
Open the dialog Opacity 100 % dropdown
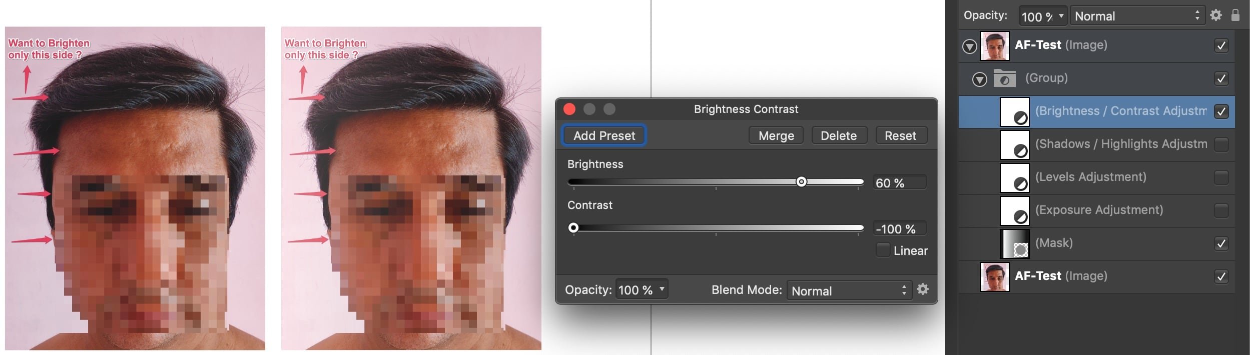[x=642, y=289]
